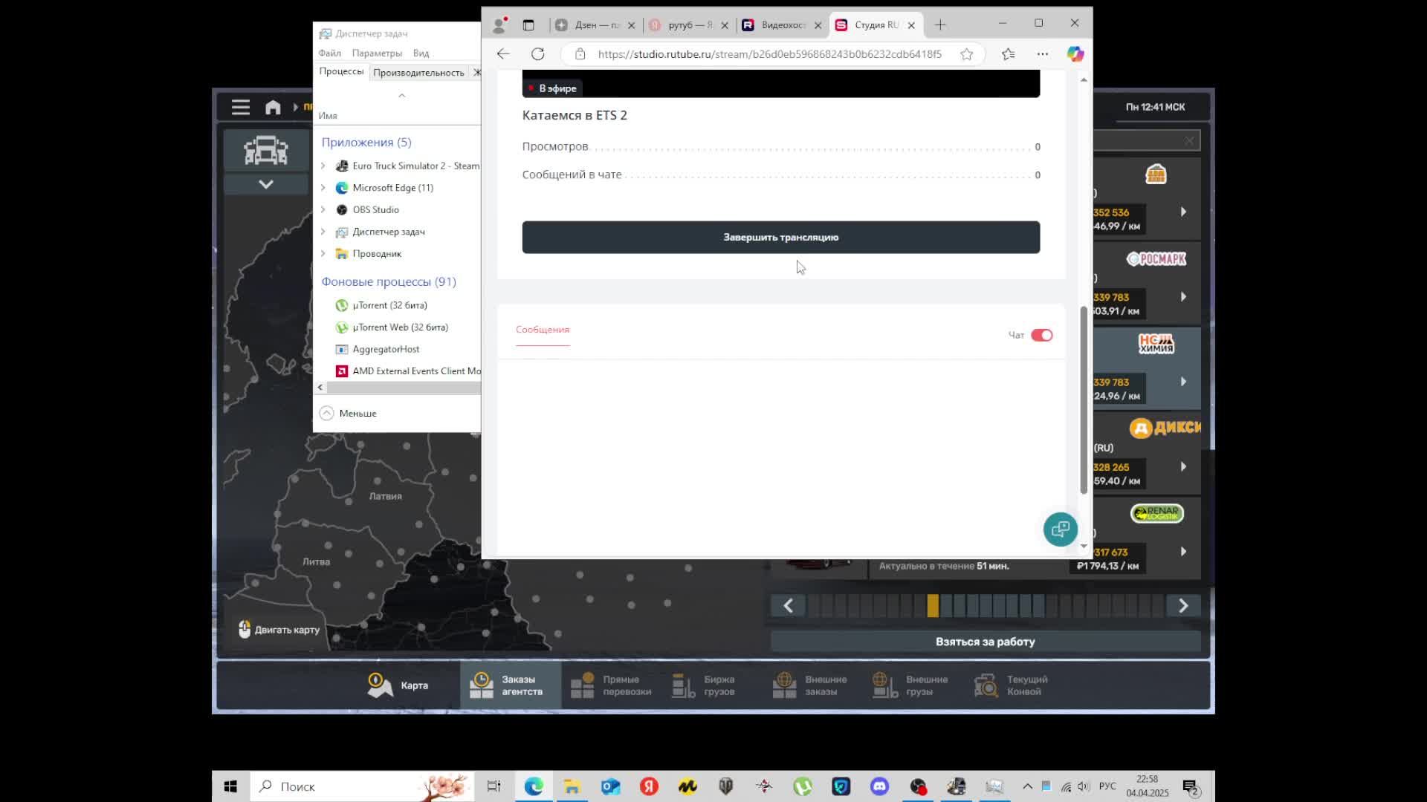
Task: Expand Euro Truck Simulator 2 process
Action: pyautogui.click(x=323, y=166)
